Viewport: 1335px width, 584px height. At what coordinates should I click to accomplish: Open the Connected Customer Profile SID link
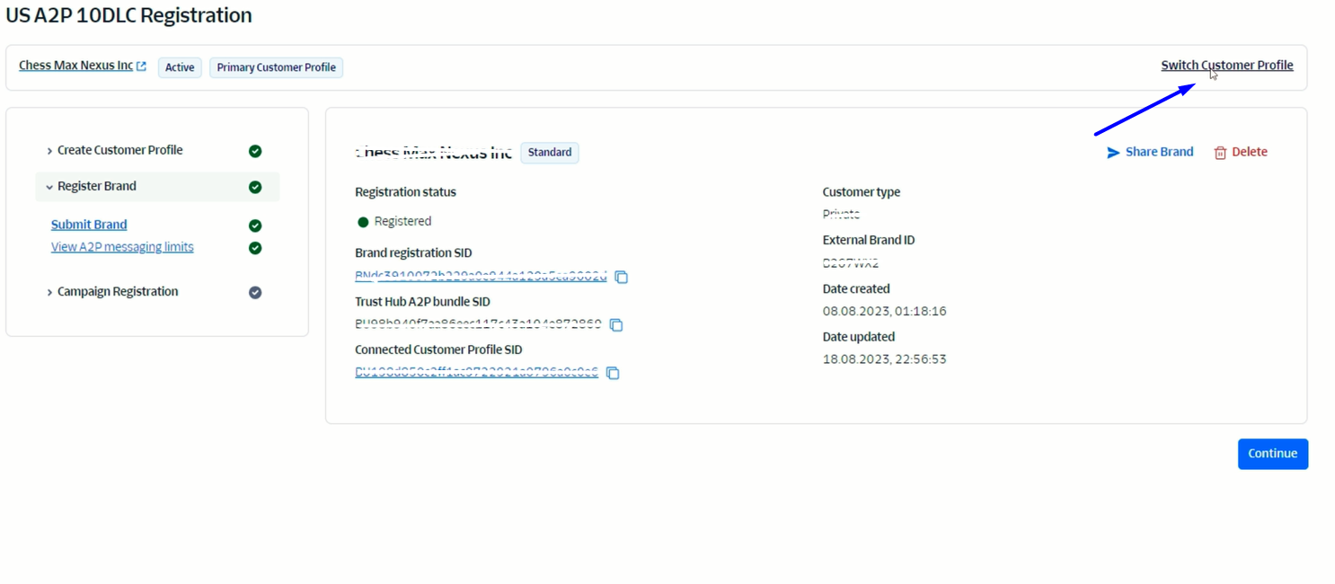(476, 372)
